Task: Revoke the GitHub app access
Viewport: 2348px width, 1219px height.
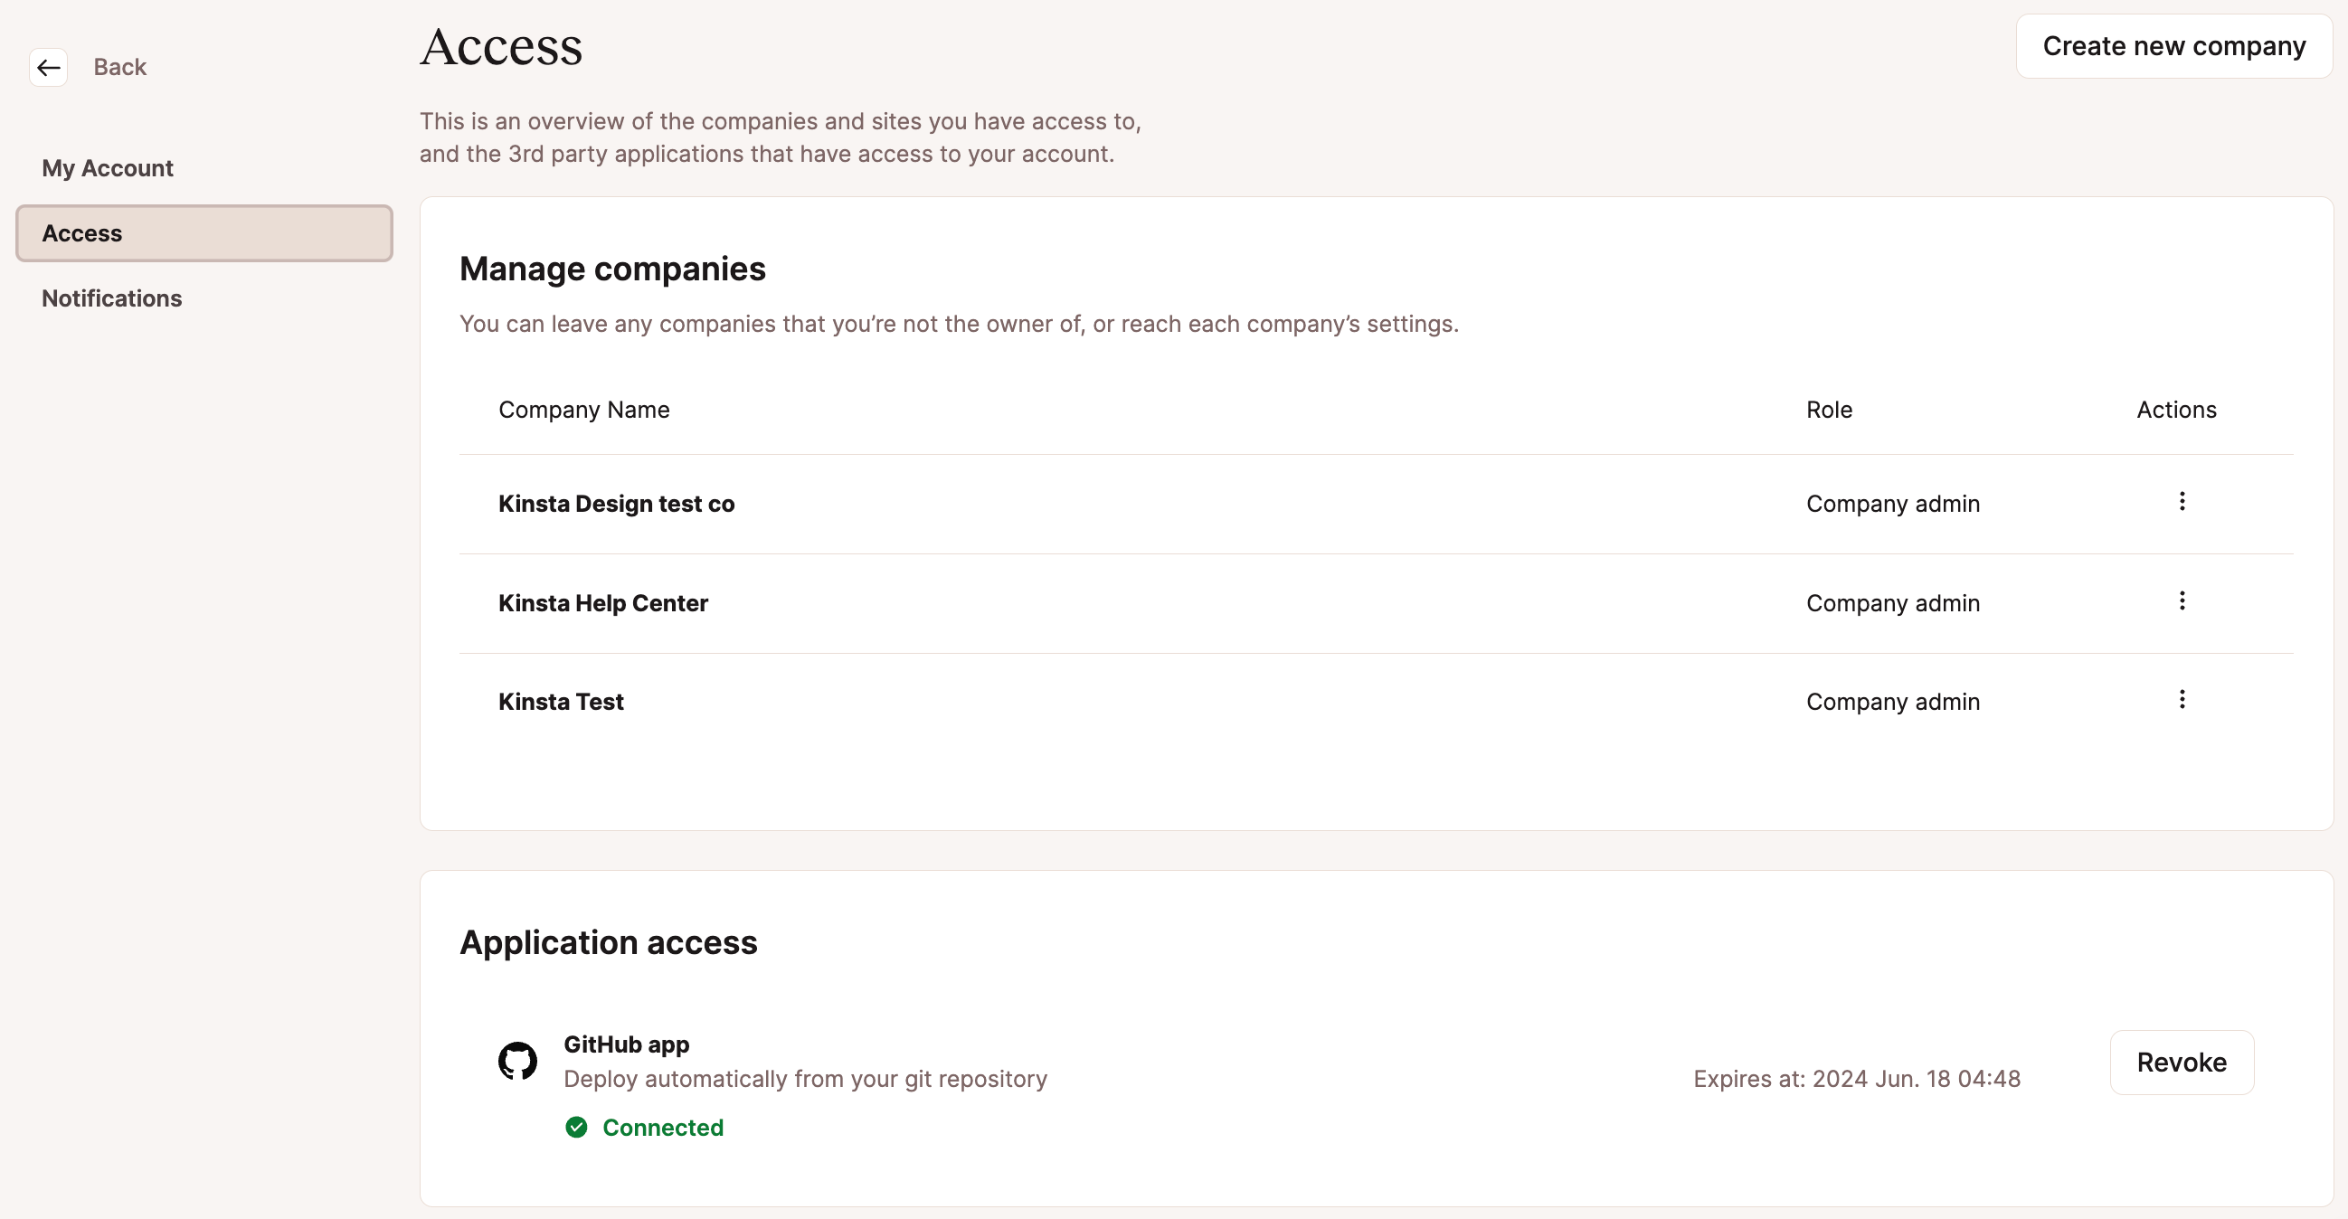Action: (x=2182, y=1062)
